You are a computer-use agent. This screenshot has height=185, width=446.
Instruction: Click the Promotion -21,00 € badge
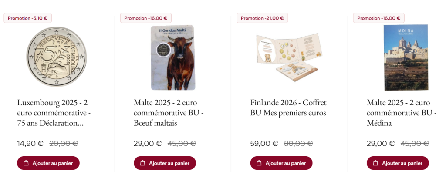[x=262, y=18]
